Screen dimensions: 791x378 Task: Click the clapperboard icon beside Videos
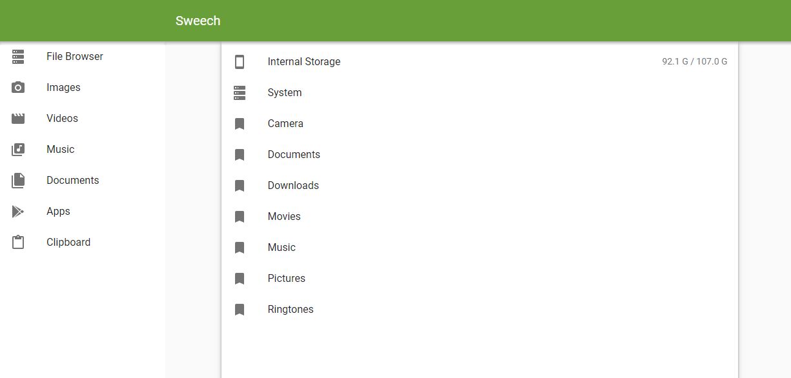(18, 119)
